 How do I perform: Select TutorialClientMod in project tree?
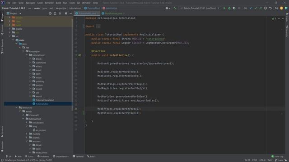tap(43, 100)
